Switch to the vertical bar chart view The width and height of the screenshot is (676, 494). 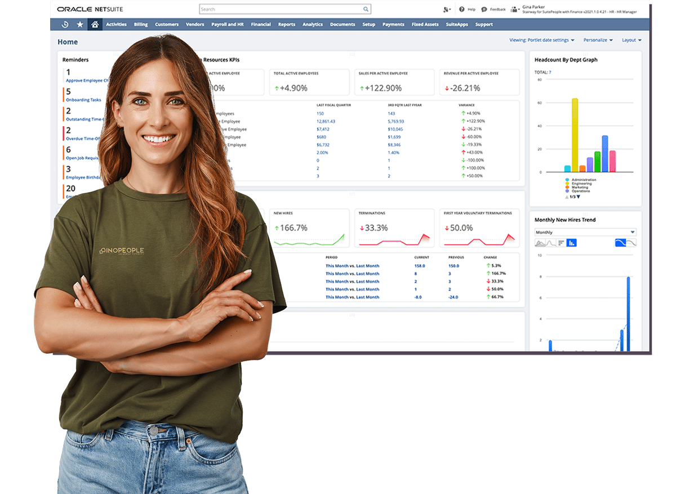click(571, 243)
